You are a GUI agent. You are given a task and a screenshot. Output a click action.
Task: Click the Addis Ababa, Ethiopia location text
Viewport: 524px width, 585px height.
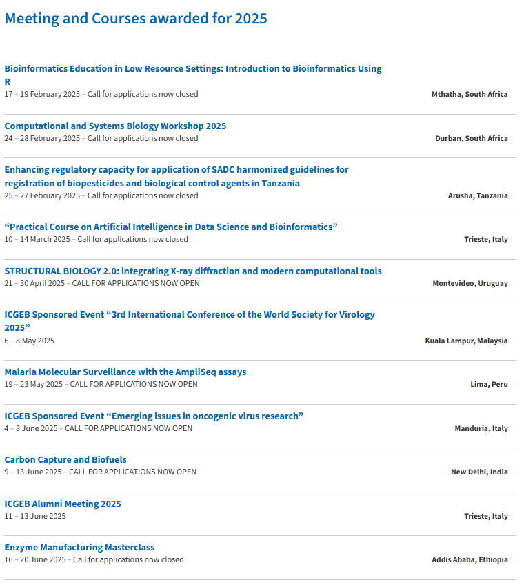pyautogui.click(x=470, y=560)
